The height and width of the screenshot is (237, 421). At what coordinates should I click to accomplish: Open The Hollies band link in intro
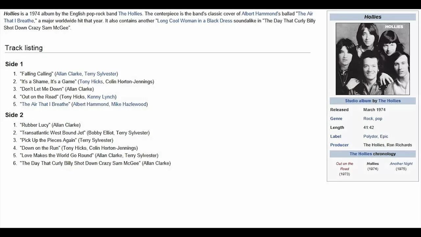click(x=130, y=14)
